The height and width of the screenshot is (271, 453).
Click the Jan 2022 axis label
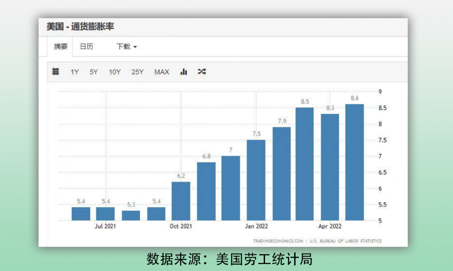[256, 226]
